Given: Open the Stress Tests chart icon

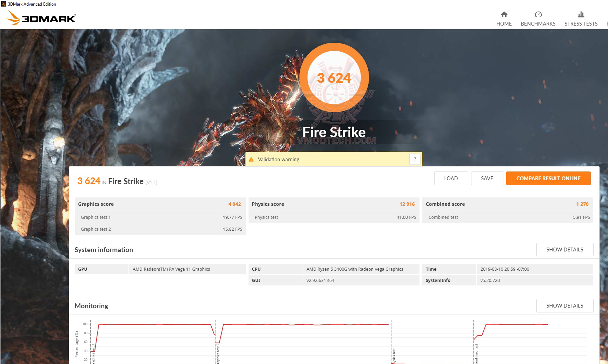Looking at the screenshot, I should tap(581, 14).
